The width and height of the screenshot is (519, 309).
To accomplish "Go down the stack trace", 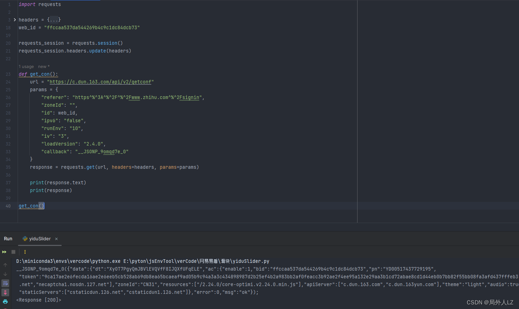I will tap(5, 274).
